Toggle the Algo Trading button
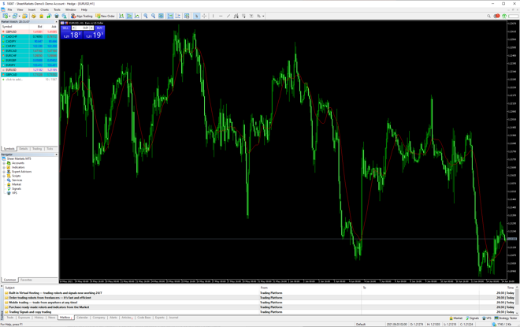The height and width of the screenshot is (327, 520). [82, 16]
